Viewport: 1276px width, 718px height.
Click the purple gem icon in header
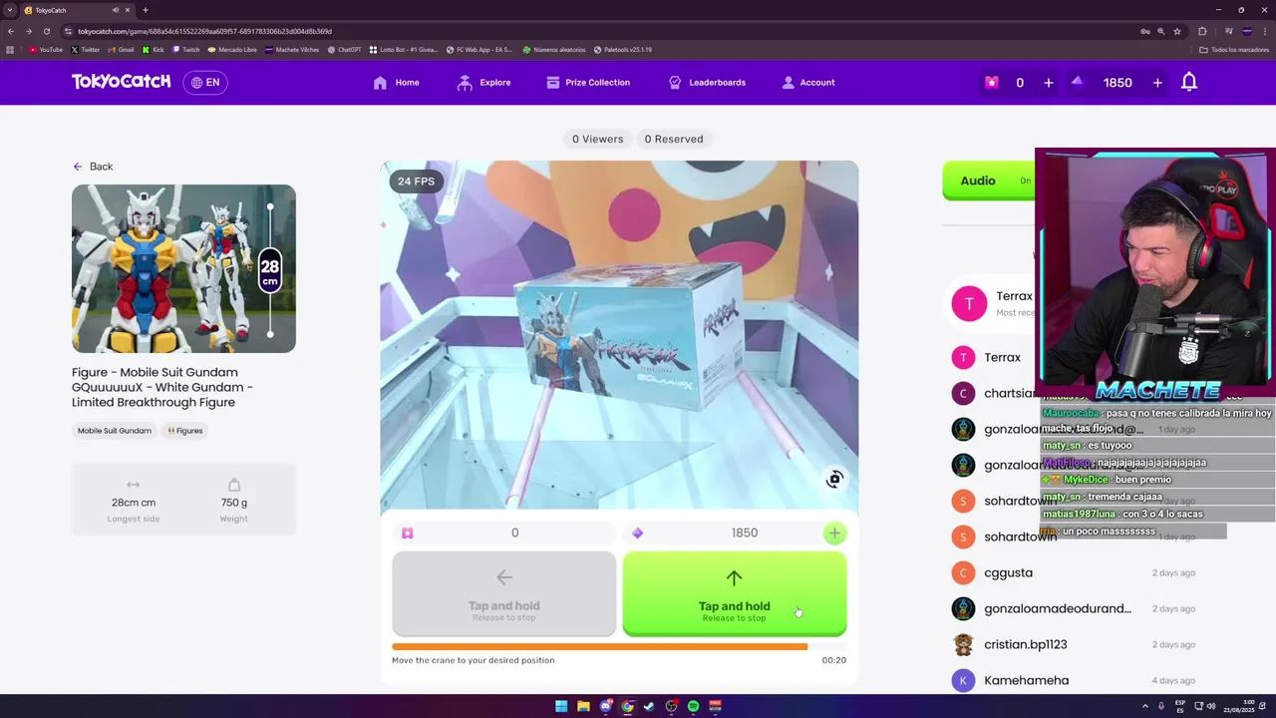click(1077, 82)
